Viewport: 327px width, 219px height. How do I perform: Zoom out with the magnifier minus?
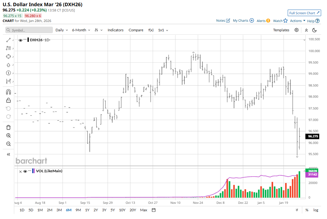8,144
